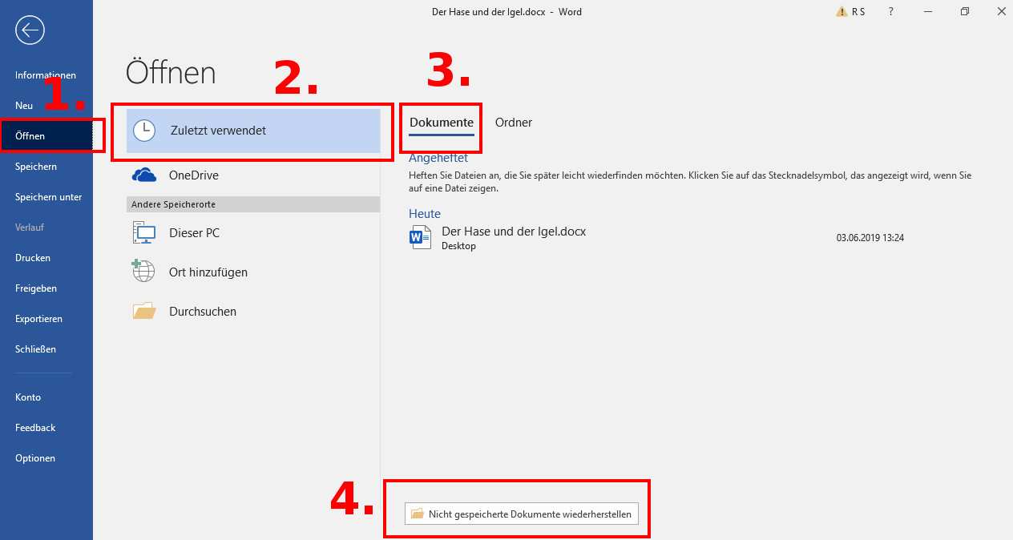Go to Exportieren in the sidebar
This screenshot has width=1013, height=540.
(38, 319)
